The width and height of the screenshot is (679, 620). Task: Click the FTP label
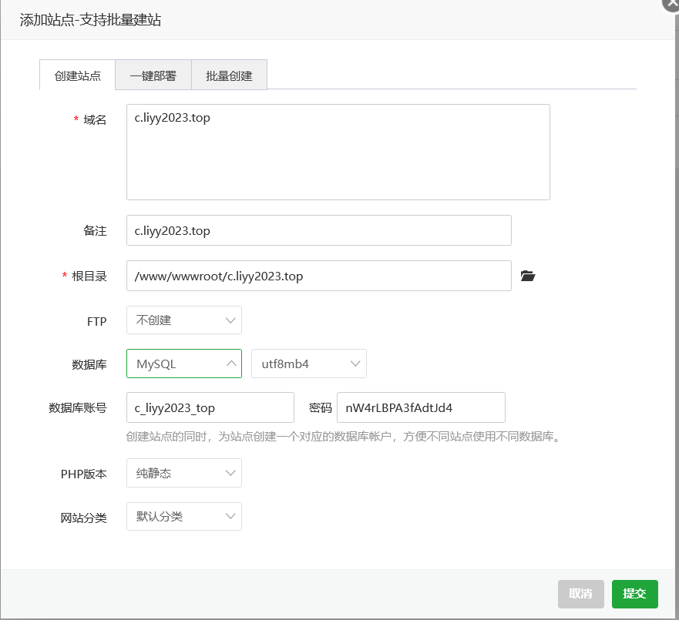click(x=96, y=321)
